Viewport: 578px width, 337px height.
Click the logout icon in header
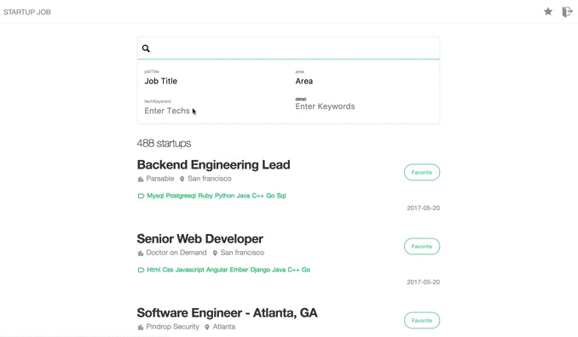[567, 12]
